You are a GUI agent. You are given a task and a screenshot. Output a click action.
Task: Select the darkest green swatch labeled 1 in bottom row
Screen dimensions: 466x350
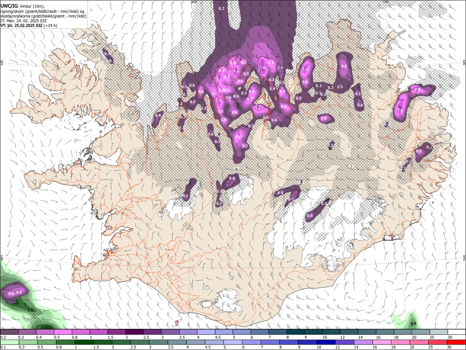pyautogui.click(x=83, y=342)
